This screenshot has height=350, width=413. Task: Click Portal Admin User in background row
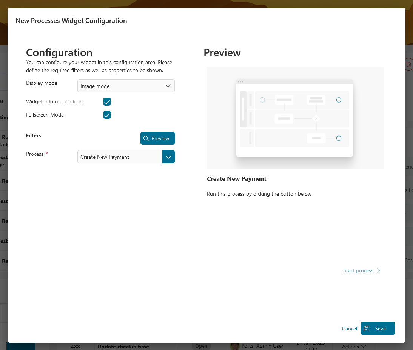(x=262, y=346)
